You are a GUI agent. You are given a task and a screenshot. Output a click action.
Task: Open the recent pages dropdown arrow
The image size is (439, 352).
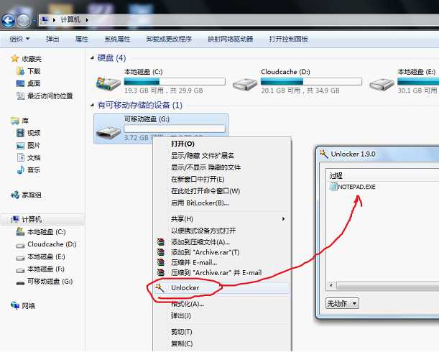[34, 21]
